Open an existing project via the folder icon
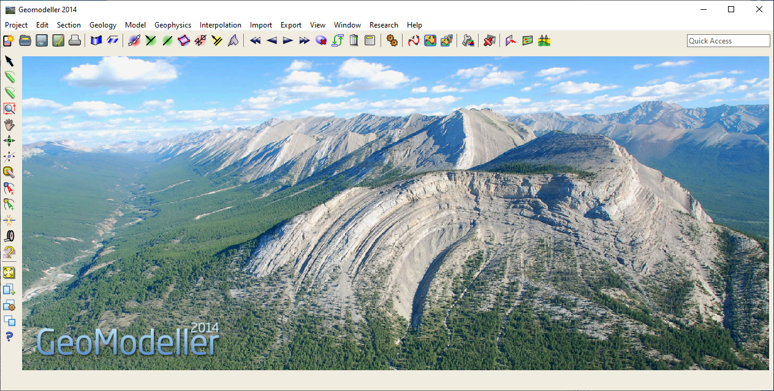774x391 pixels. click(x=25, y=41)
